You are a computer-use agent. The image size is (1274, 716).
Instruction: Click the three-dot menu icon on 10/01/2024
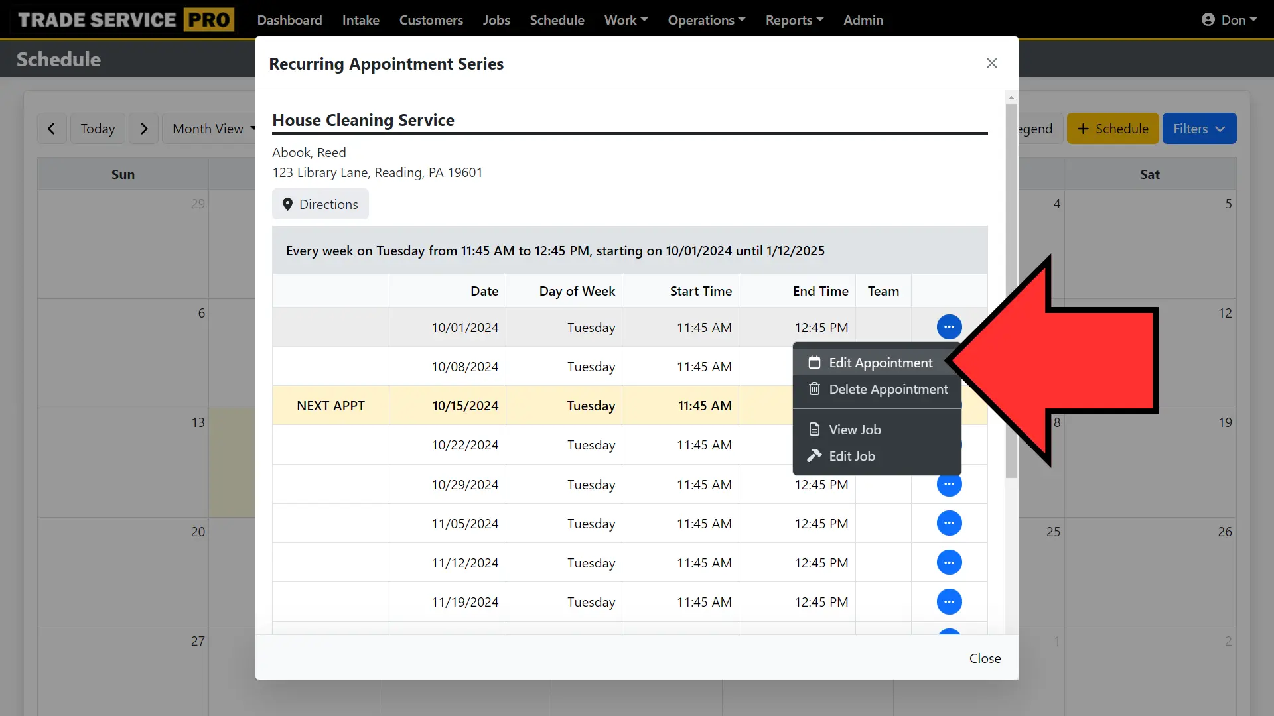948,326
